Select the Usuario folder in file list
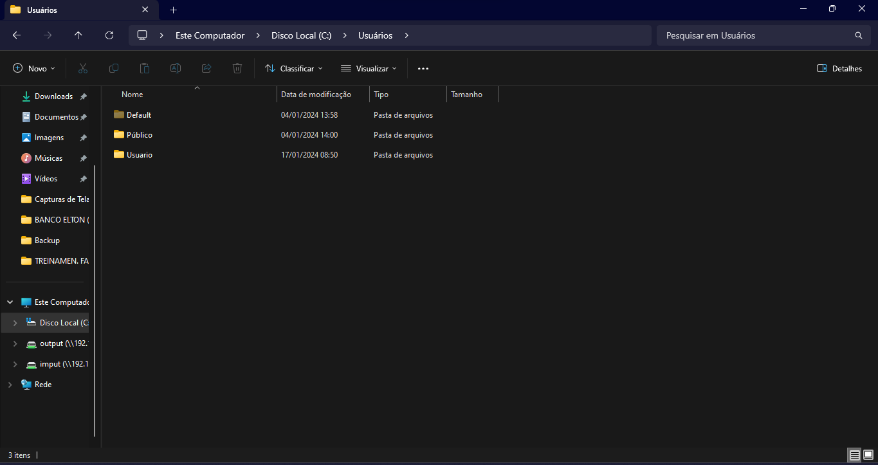The image size is (878, 465). tap(139, 155)
